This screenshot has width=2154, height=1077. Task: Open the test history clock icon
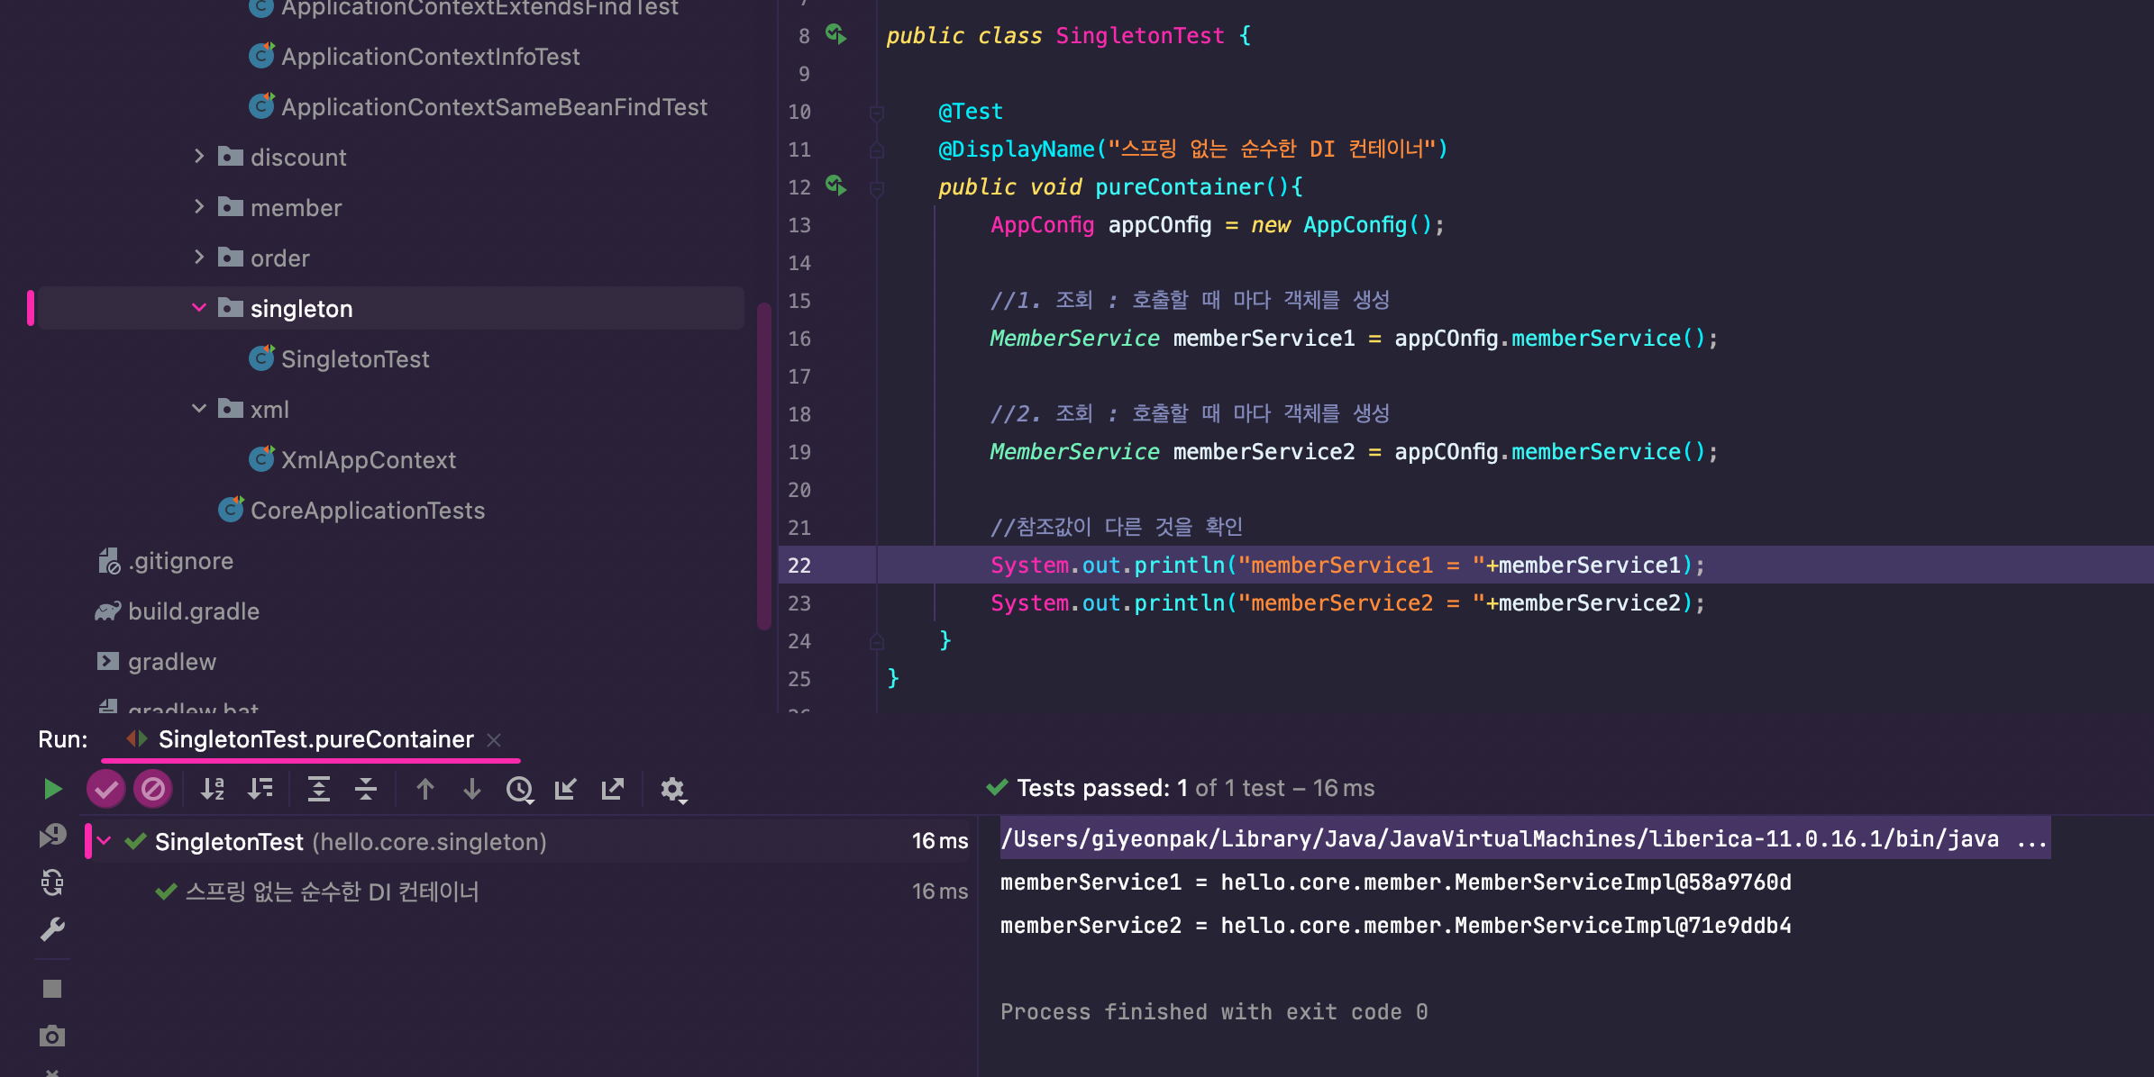[x=519, y=790]
